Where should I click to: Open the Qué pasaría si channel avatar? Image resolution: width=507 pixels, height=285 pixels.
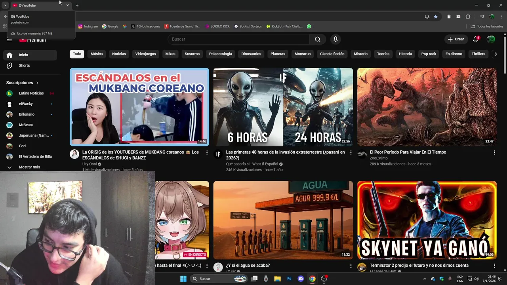point(218,154)
